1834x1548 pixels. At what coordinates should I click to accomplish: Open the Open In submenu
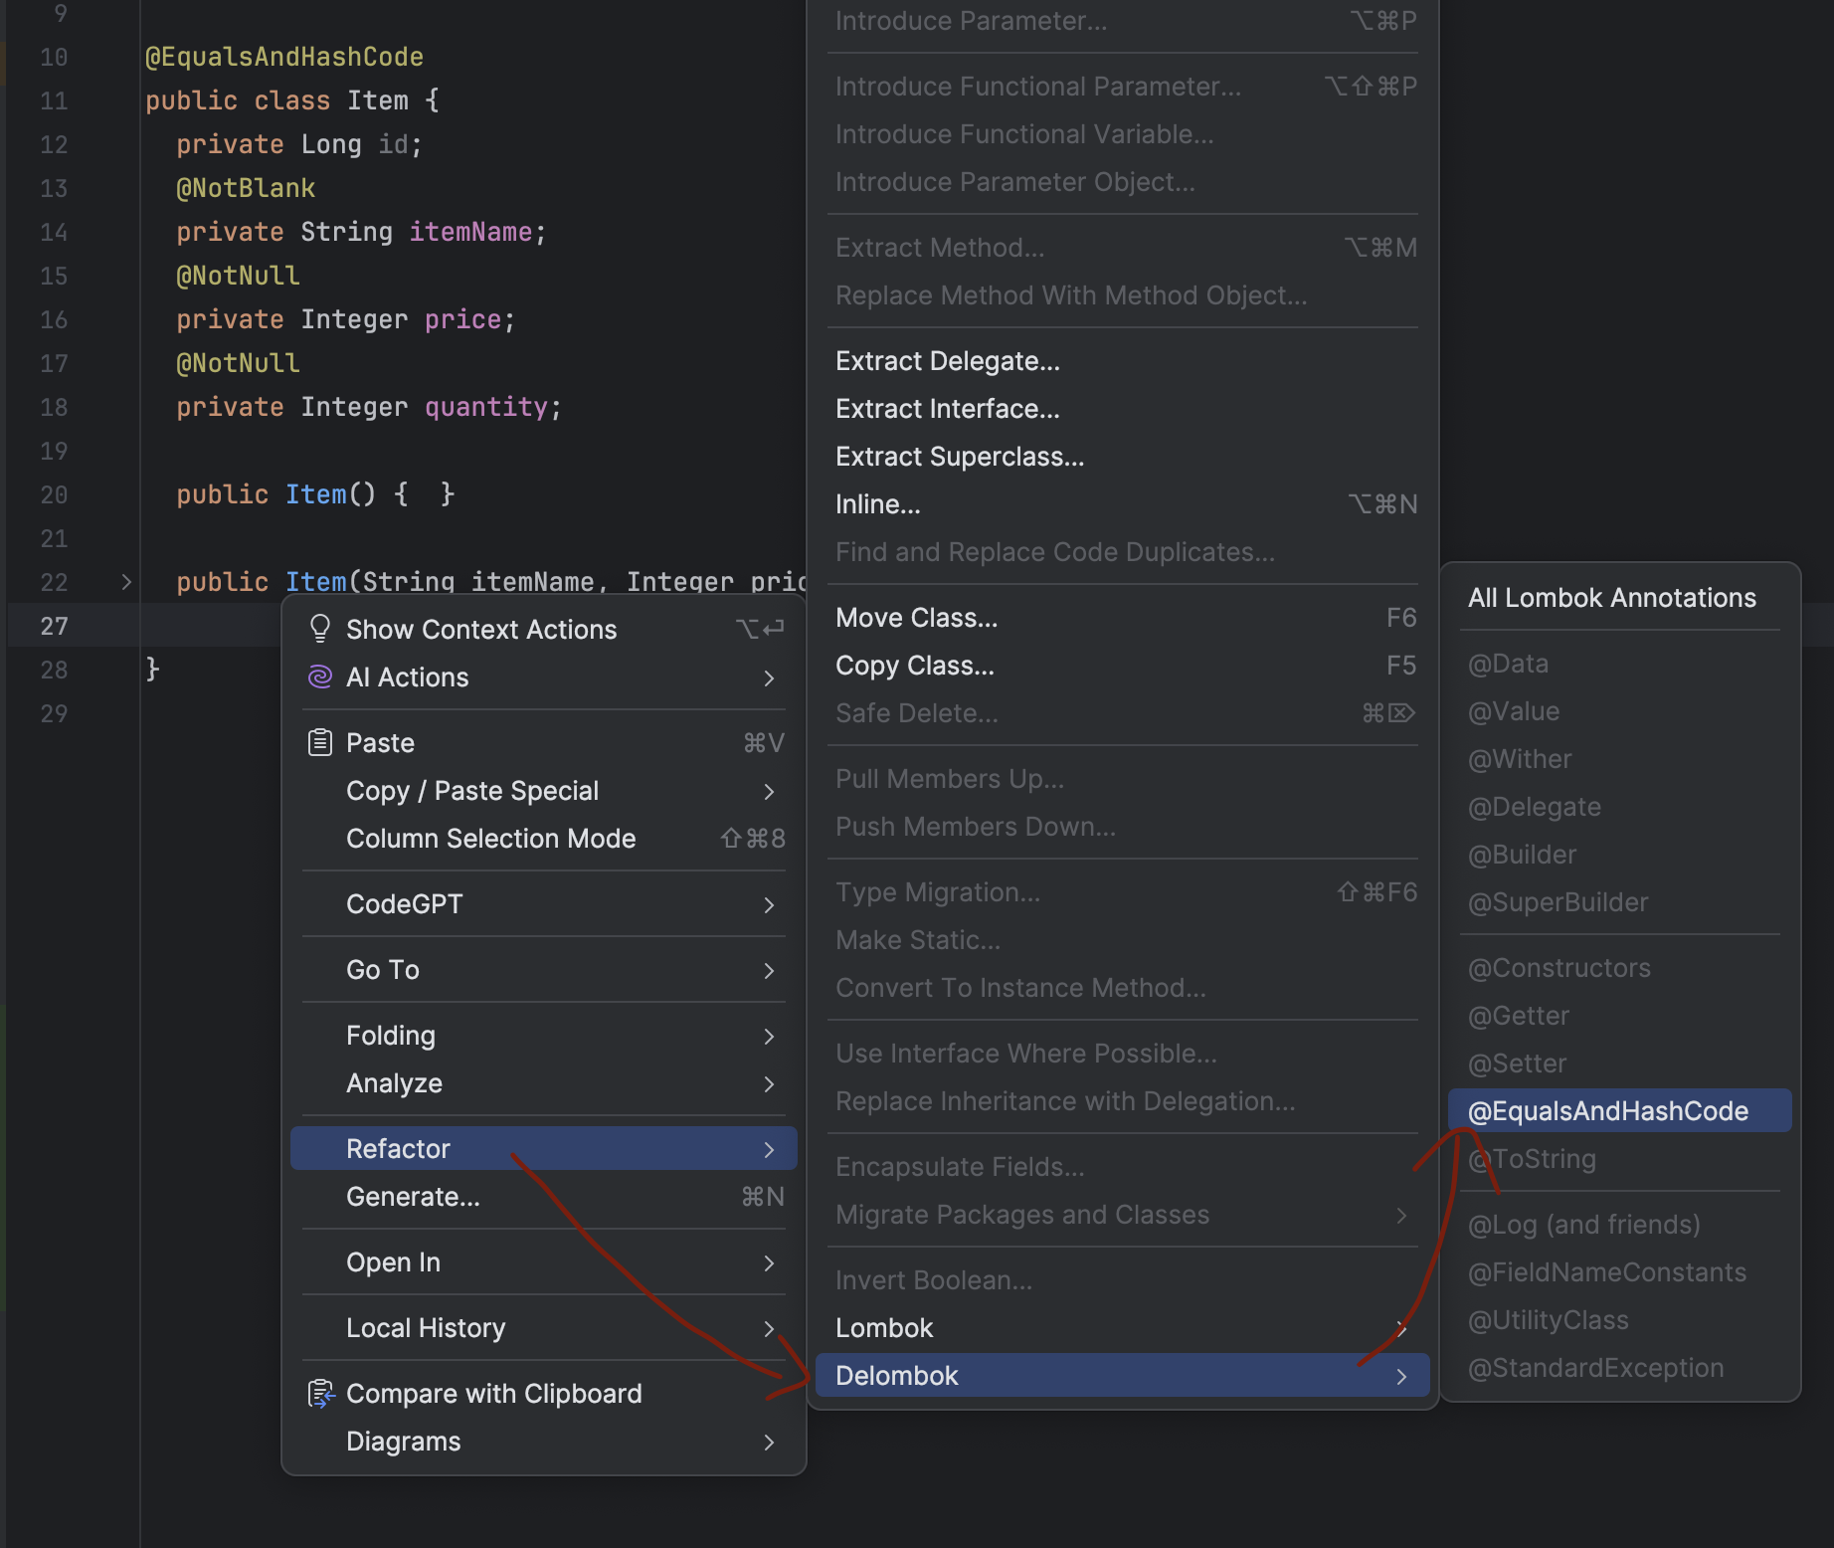543,1262
